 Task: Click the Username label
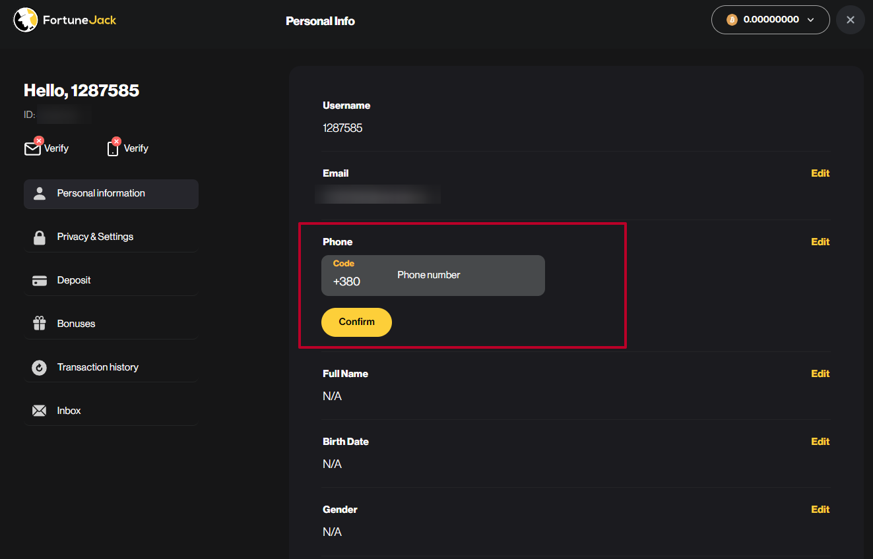[x=346, y=105]
